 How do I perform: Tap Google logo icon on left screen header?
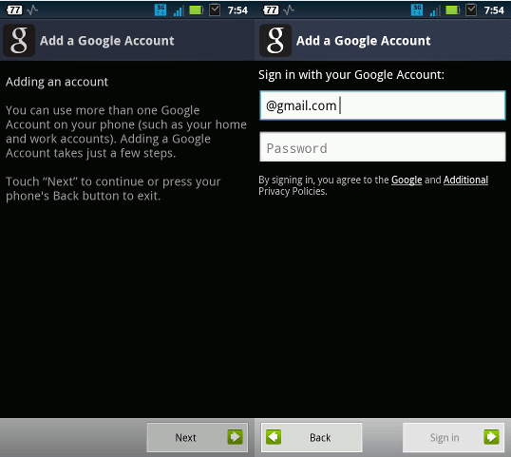(19, 41)
